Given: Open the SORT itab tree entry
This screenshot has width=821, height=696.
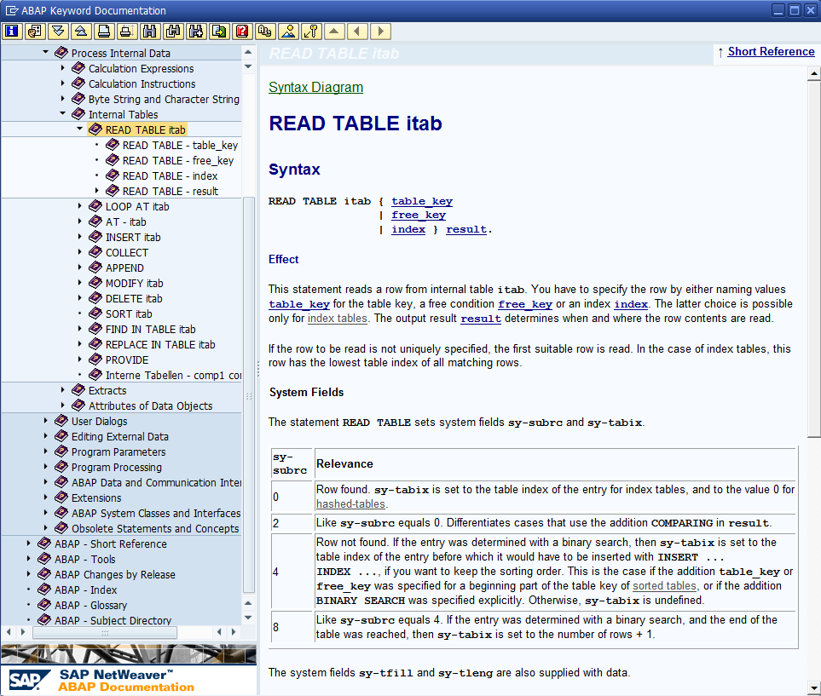Looking at the screenshot, I should click(x=129, y=314).
